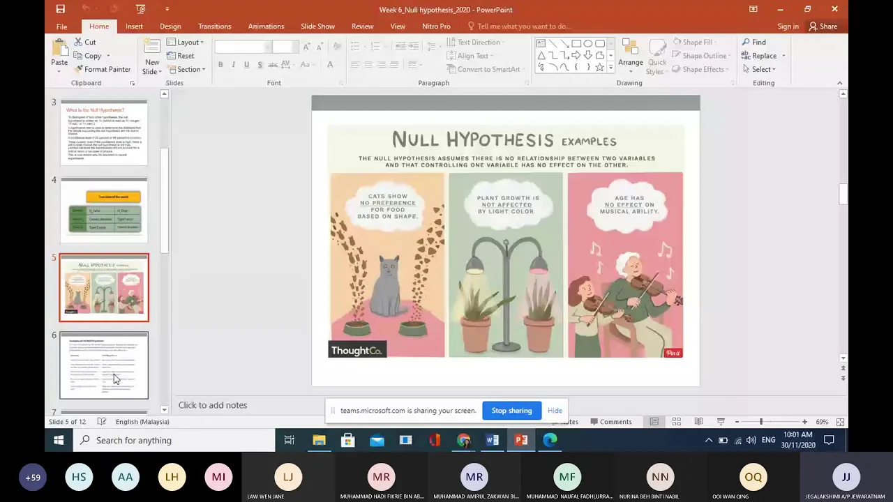Viewport: 893px width, 502px height.
Task: Open the Comments pane
Action: click(610, 422)
